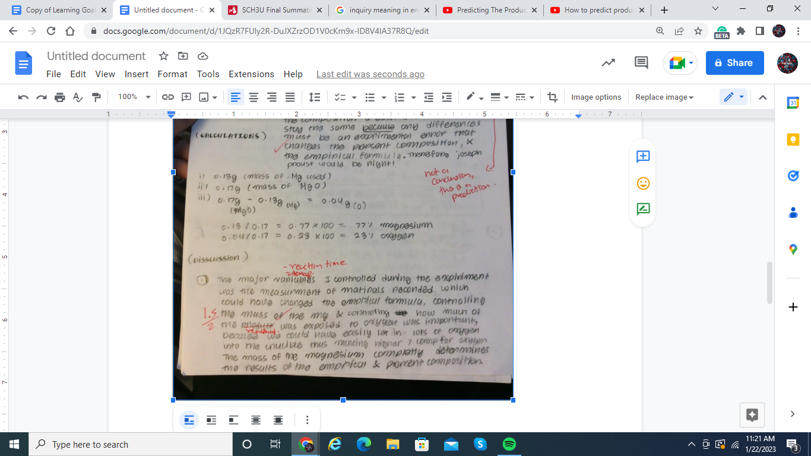Toggle justified text alignment

click(289, 97)
